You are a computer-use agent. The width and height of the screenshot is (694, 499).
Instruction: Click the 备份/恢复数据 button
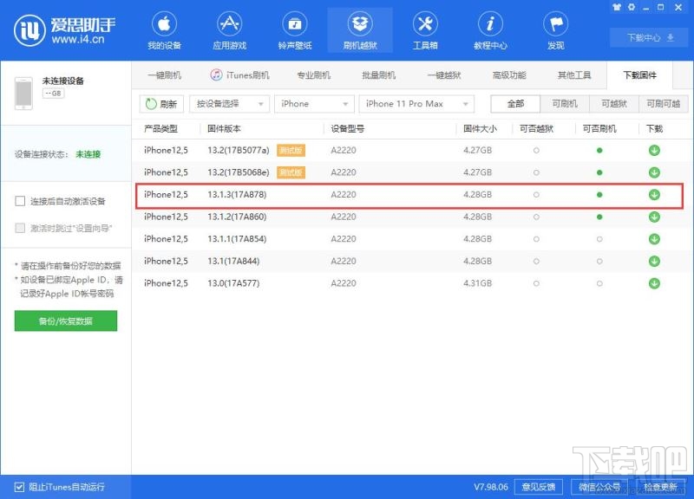coord(66,321)
